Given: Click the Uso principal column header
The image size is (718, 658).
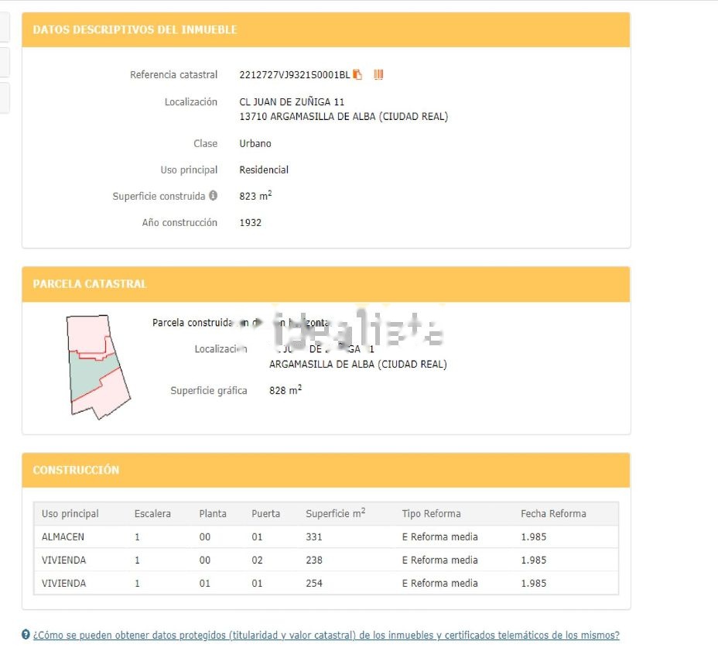Looking at the screenshot, I should coord(70,514).
